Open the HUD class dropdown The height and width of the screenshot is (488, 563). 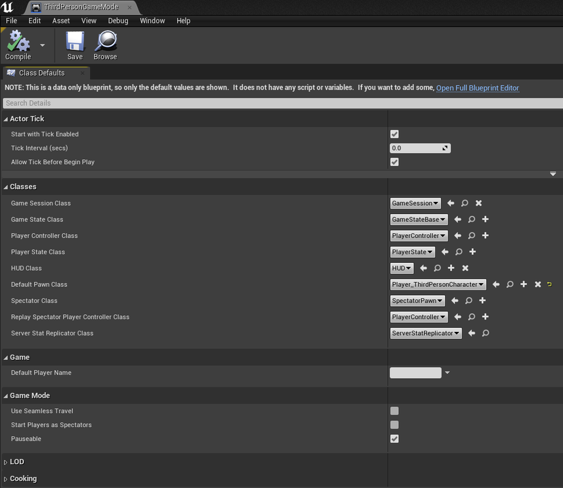[402, 268]
